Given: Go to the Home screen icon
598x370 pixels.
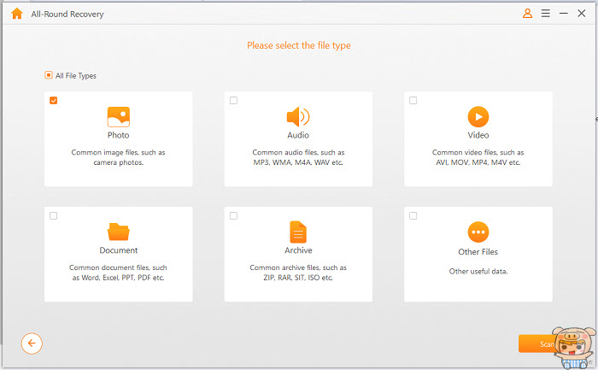Looking at the screenshot, I should 17,14.
